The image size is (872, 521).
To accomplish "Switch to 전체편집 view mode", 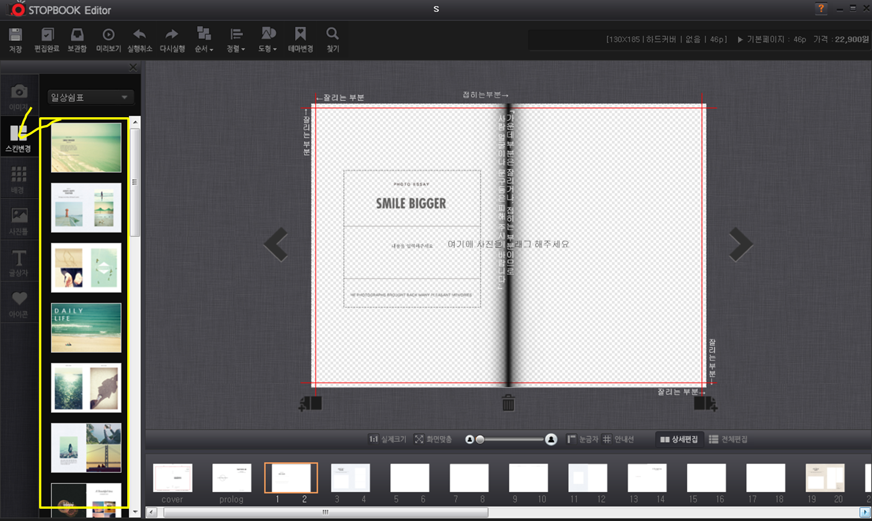I will (728, 439).
